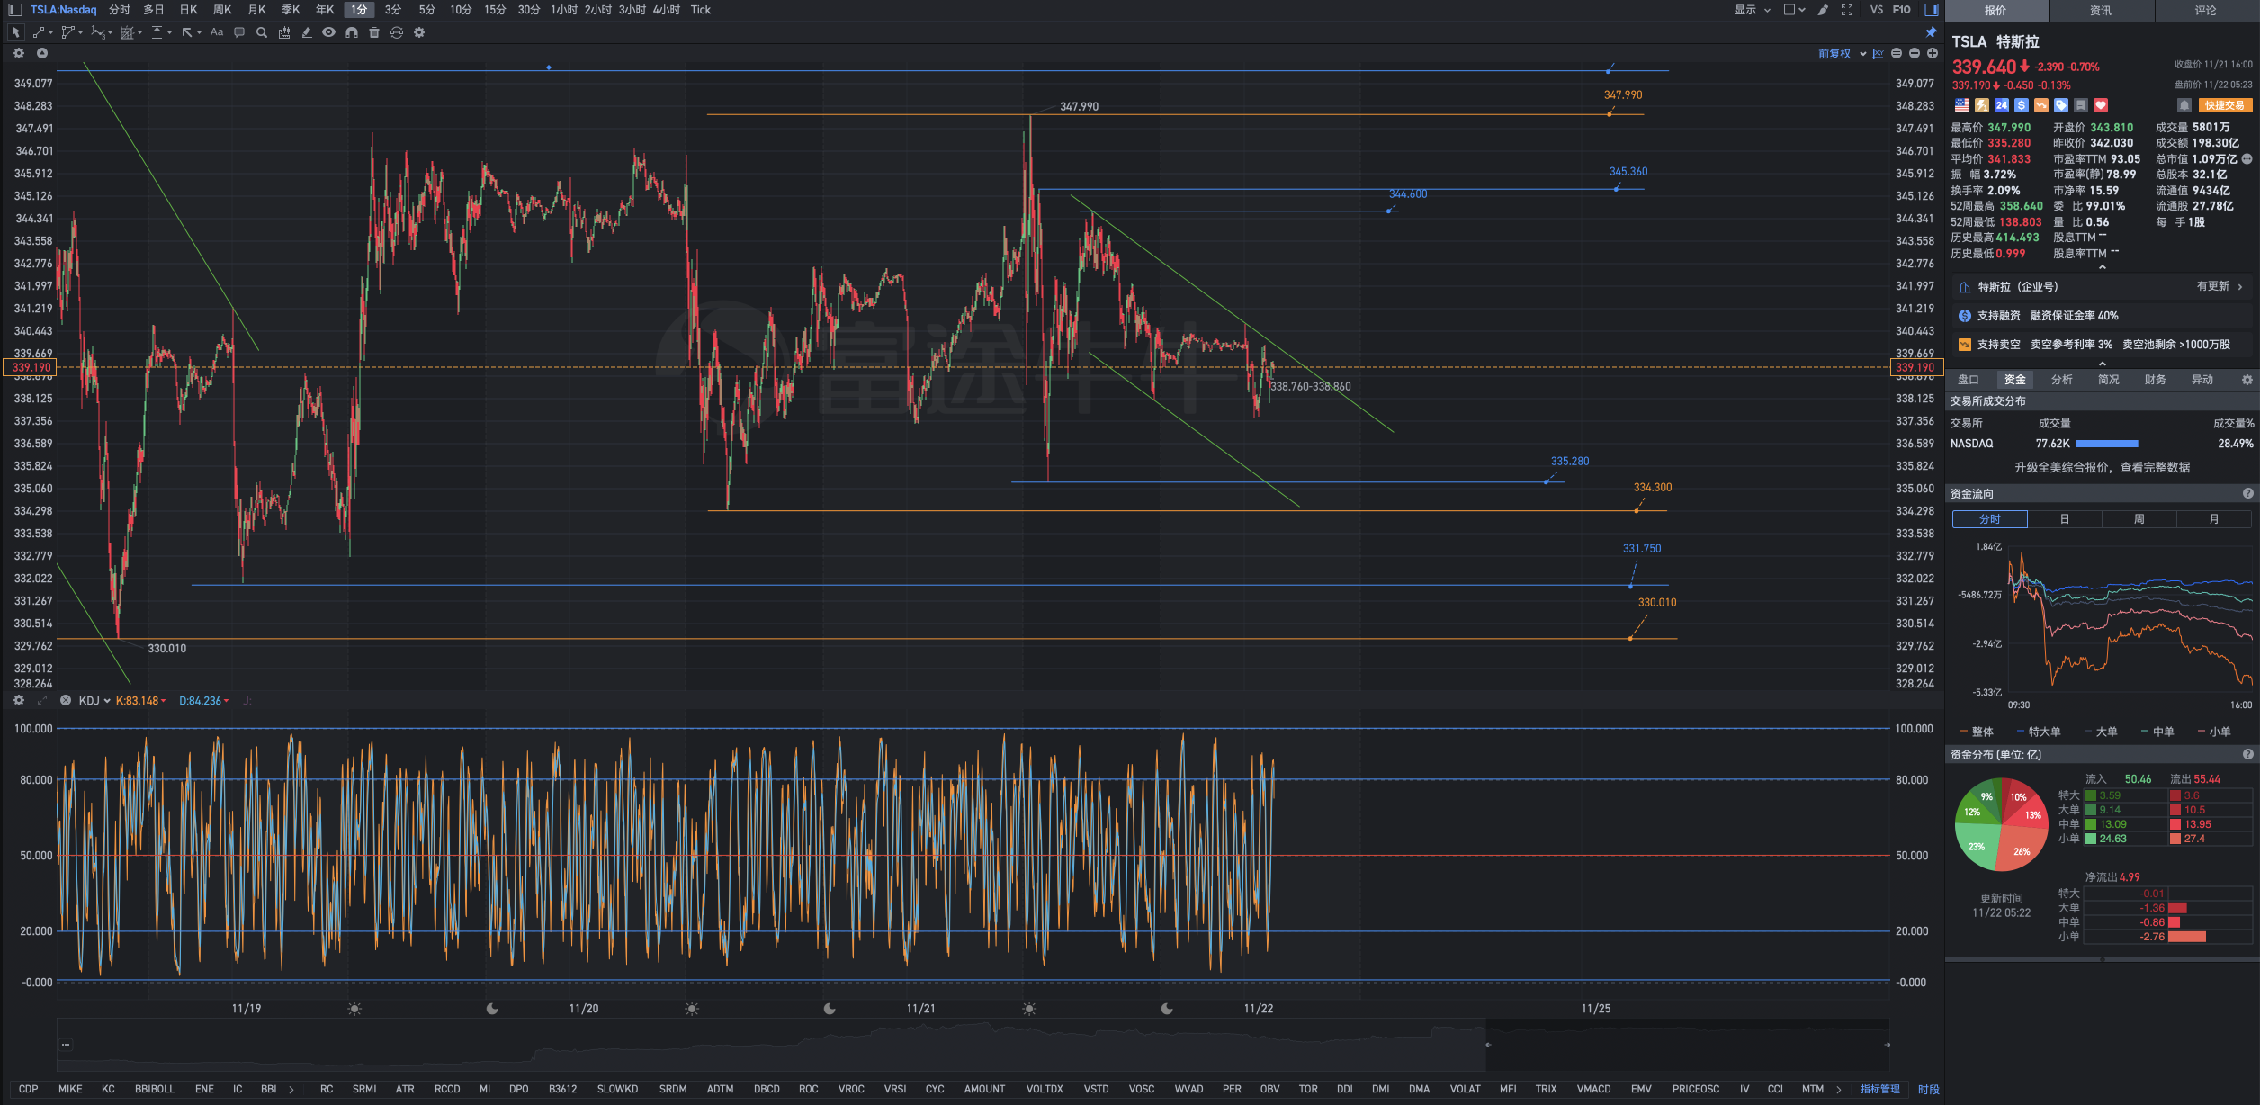
Task: Add the MACD-like VMACD indicator
Action: [x=1593, y=1090]
